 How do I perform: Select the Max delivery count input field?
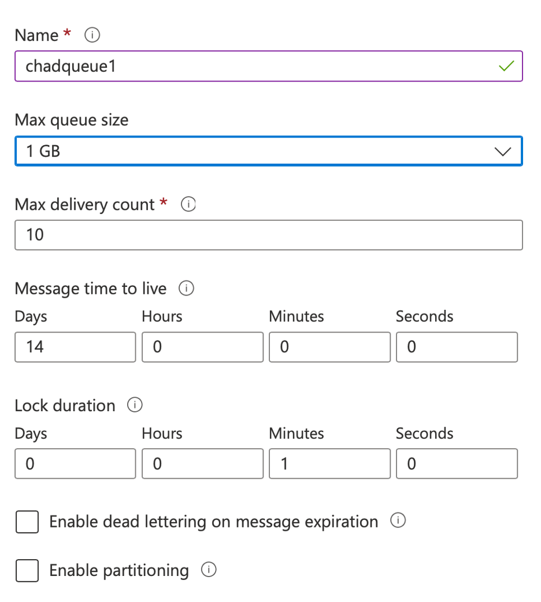[x=269, y=235]
